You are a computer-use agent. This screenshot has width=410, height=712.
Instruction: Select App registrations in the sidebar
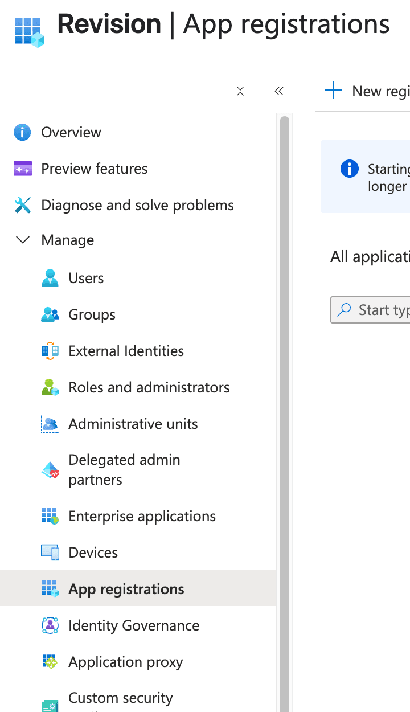point(138,589)
